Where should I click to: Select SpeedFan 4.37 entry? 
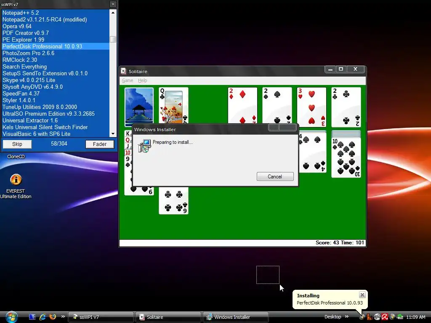click(x=56, y=93)
